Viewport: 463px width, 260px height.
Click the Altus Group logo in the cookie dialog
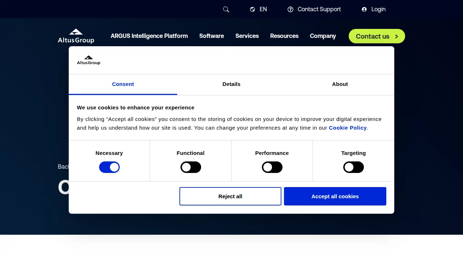point(89,60)
